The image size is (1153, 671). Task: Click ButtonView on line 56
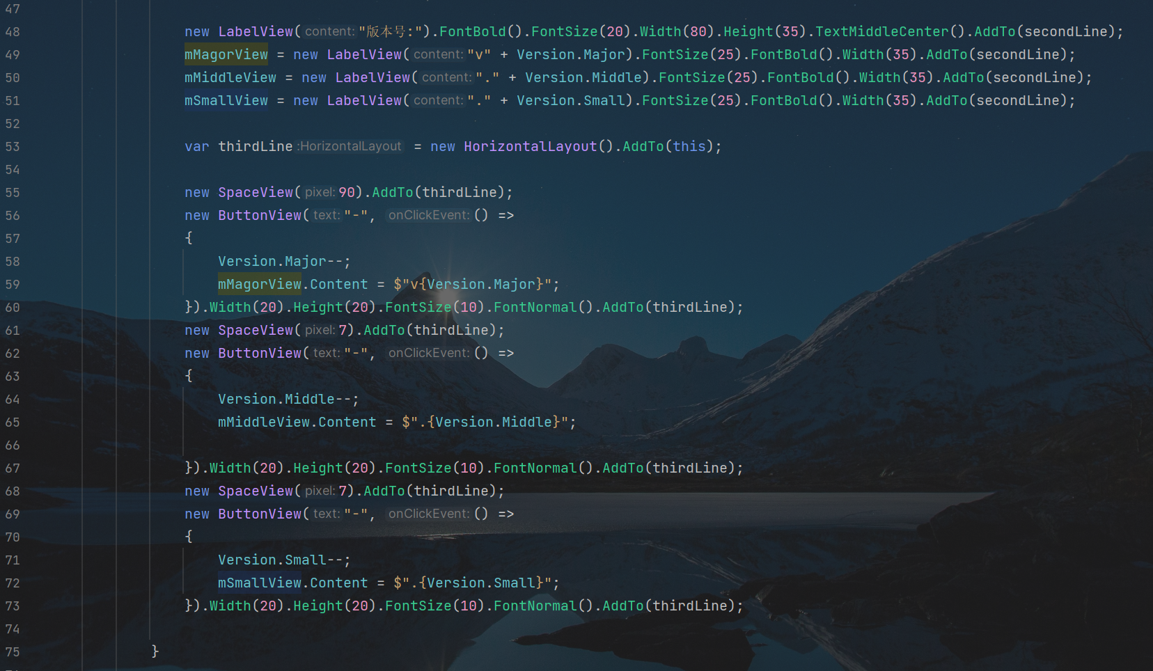pos(260,215)
